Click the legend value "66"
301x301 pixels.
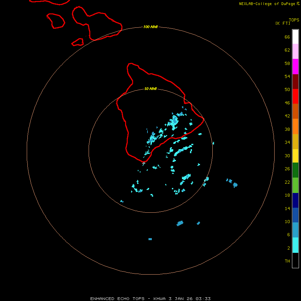pyautogui.click(x=287, y=37)
